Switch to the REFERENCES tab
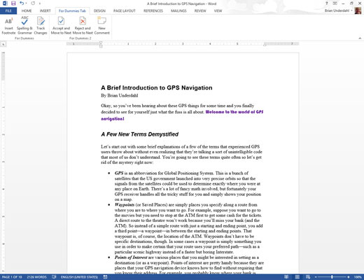Screen dimensions: 364x280 tap(153, 10)
